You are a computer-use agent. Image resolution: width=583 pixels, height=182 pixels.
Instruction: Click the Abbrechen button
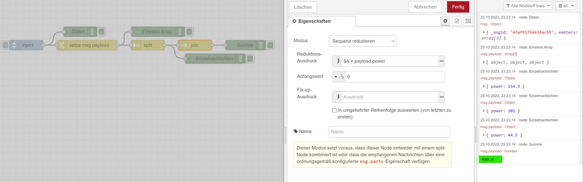(x=425, y=7)
